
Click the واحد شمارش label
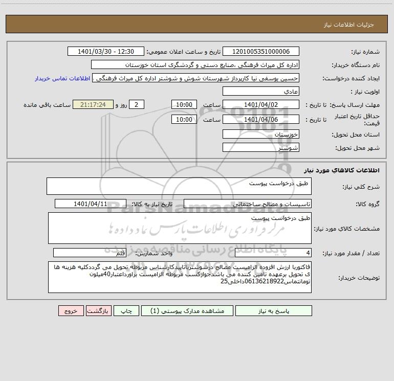154,254
